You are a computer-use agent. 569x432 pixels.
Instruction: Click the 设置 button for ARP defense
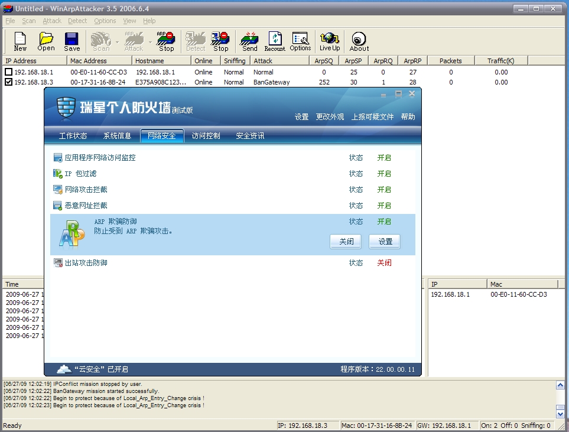coord(385,241)
